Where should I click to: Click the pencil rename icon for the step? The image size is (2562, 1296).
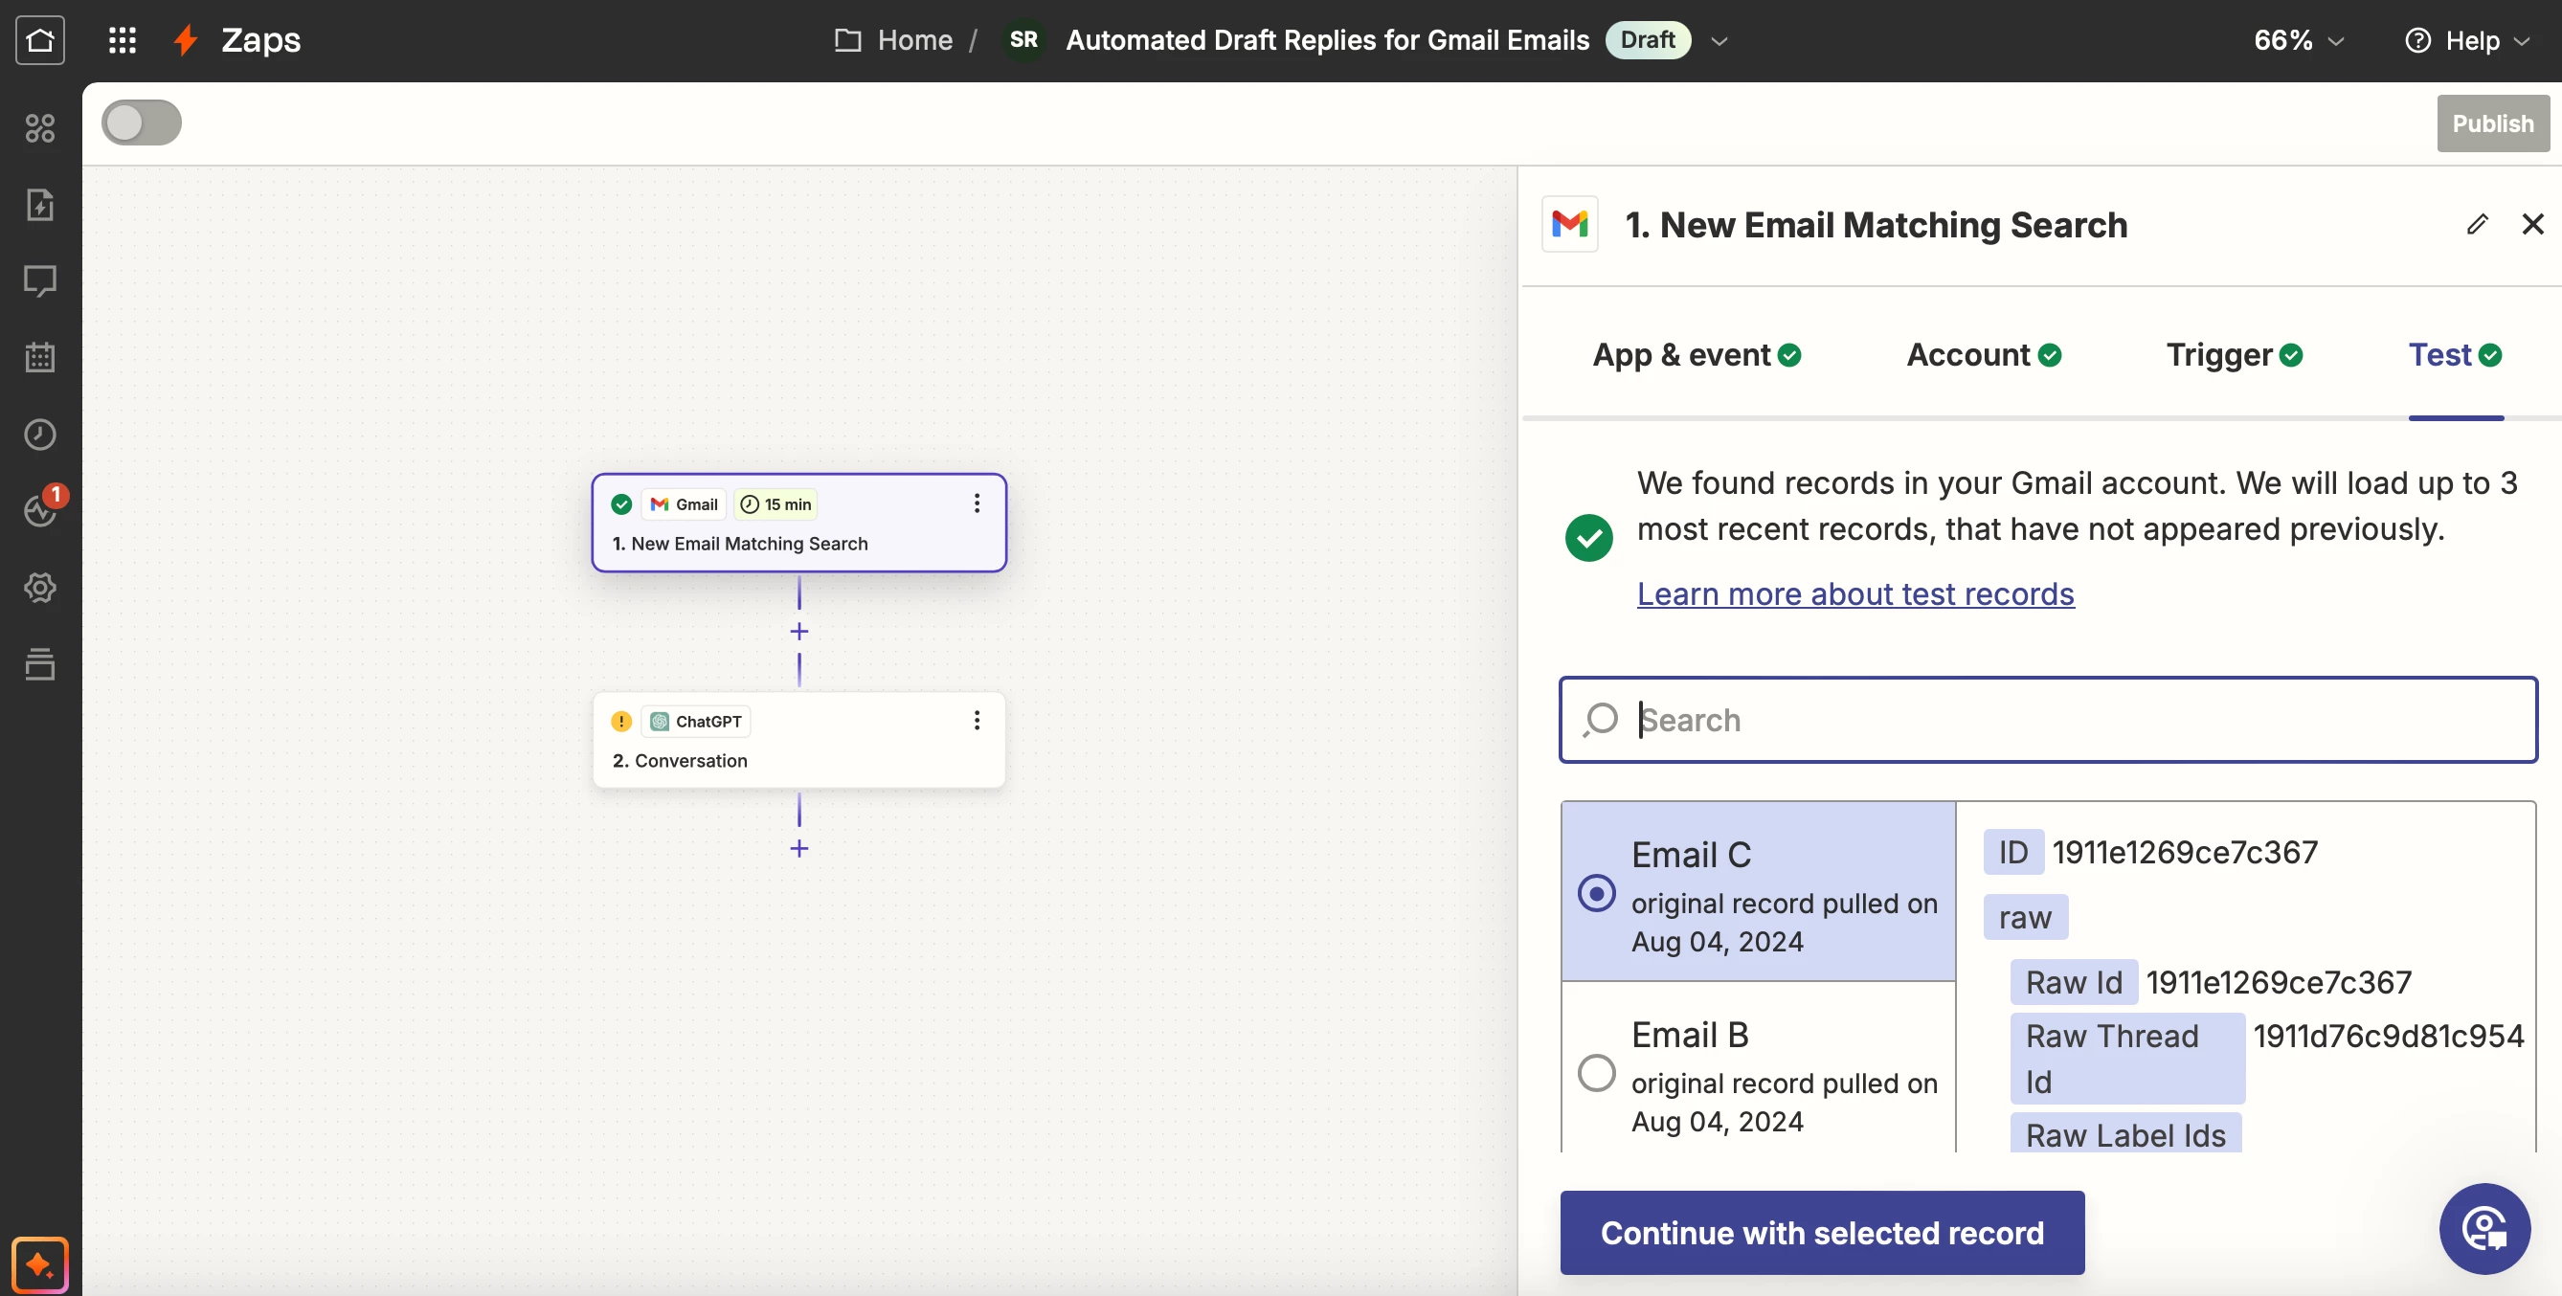(x=2477, y=225)
